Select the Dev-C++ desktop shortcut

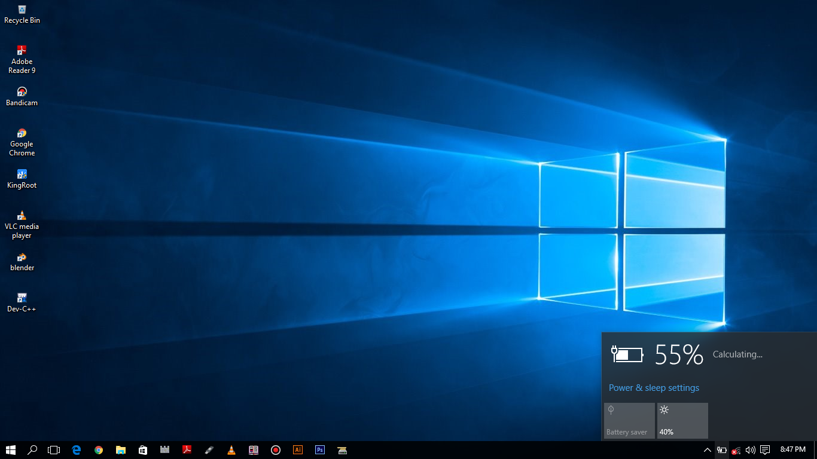tap(22, 303)
